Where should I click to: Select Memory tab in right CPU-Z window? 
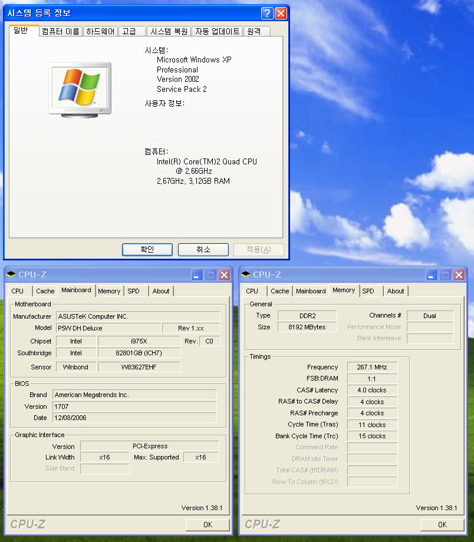[344, 290]
